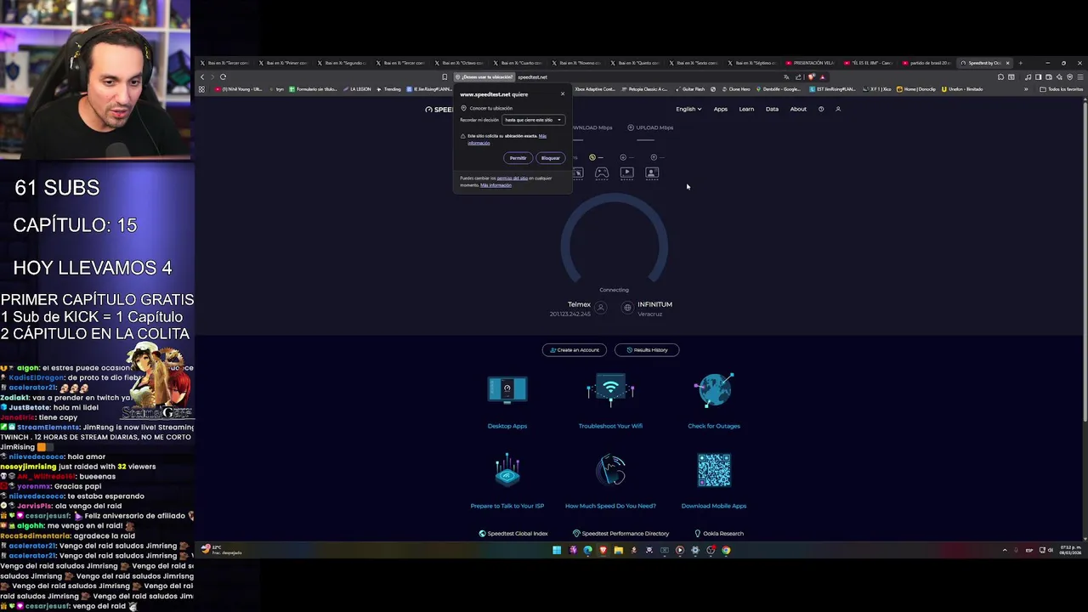
Task: Select the video chat icon
Action: click(652, 173)
